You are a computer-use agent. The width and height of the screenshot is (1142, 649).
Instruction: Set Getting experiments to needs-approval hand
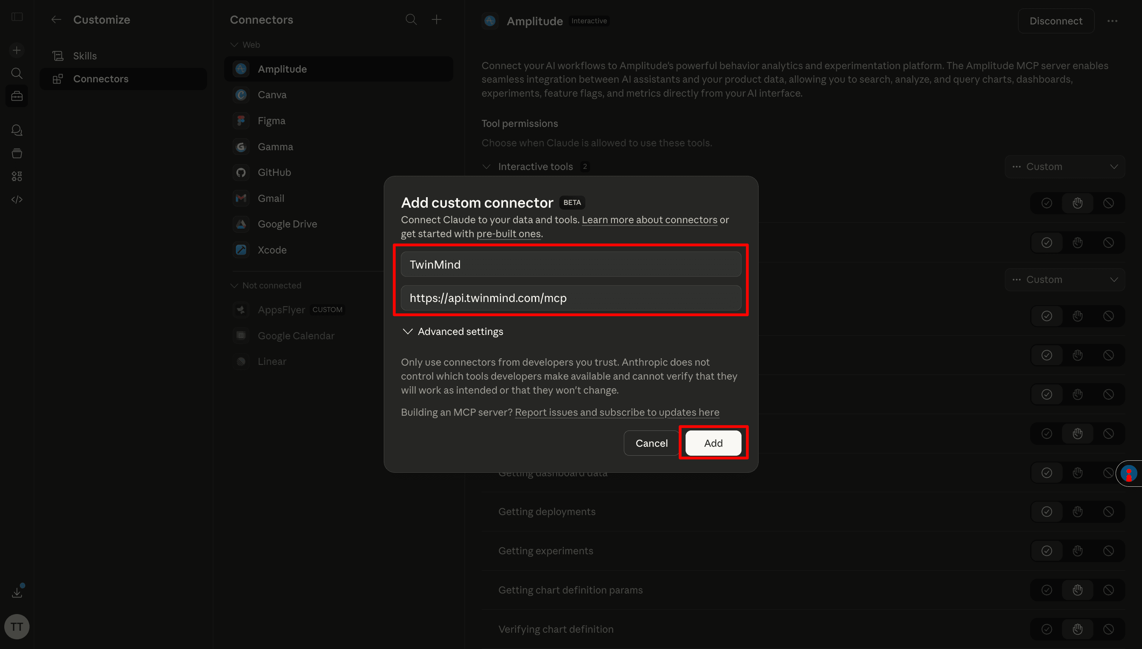tap(1078, 551)
